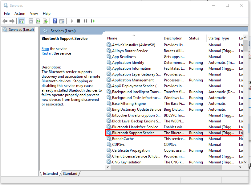Viewport: 251px width, 185px height.
Task: Click the vertical scrollbar down arrow
Action: coord(245,162)
